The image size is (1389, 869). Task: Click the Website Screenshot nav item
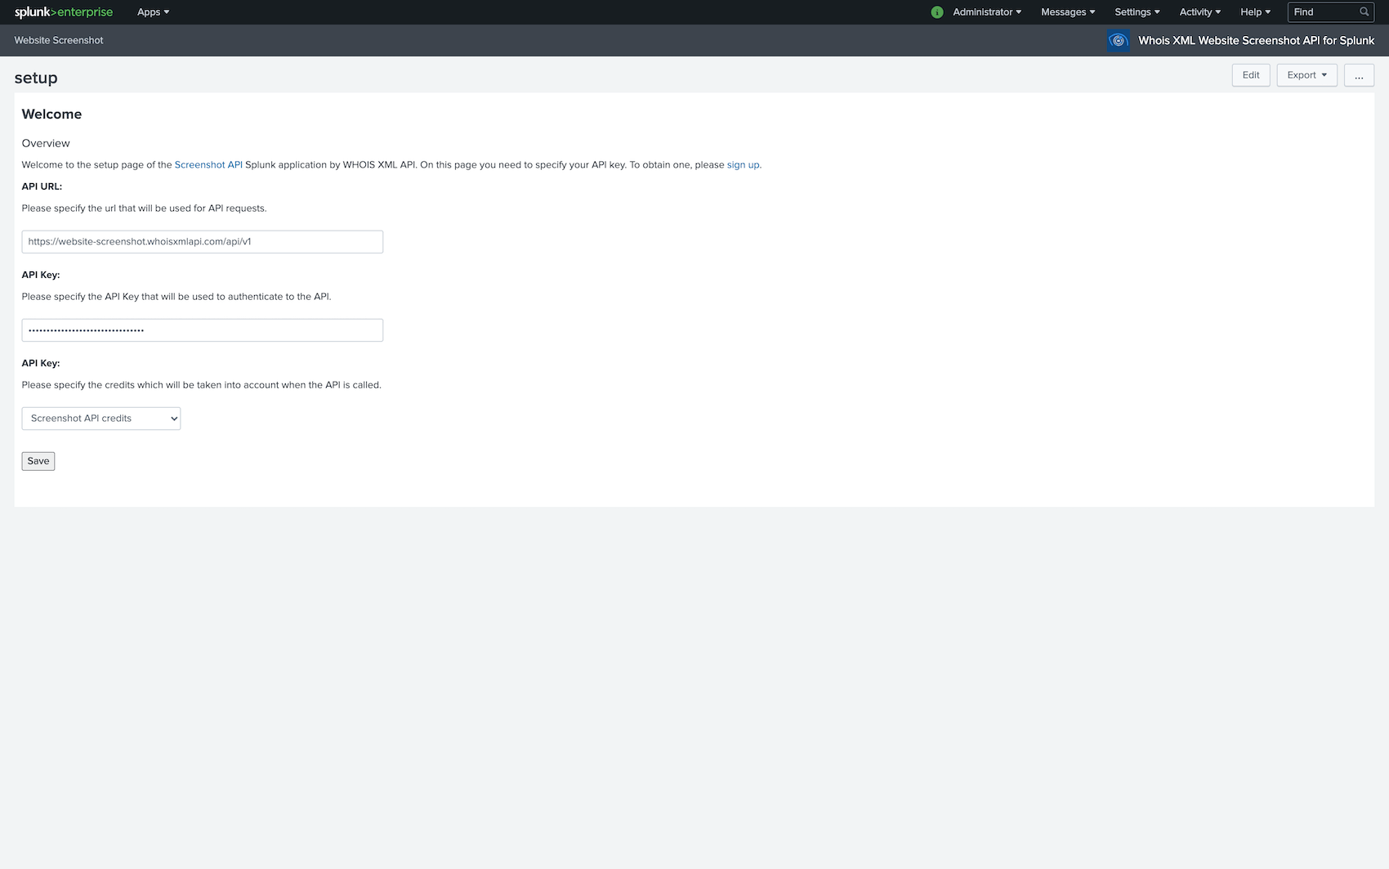(x=59, y=40)
